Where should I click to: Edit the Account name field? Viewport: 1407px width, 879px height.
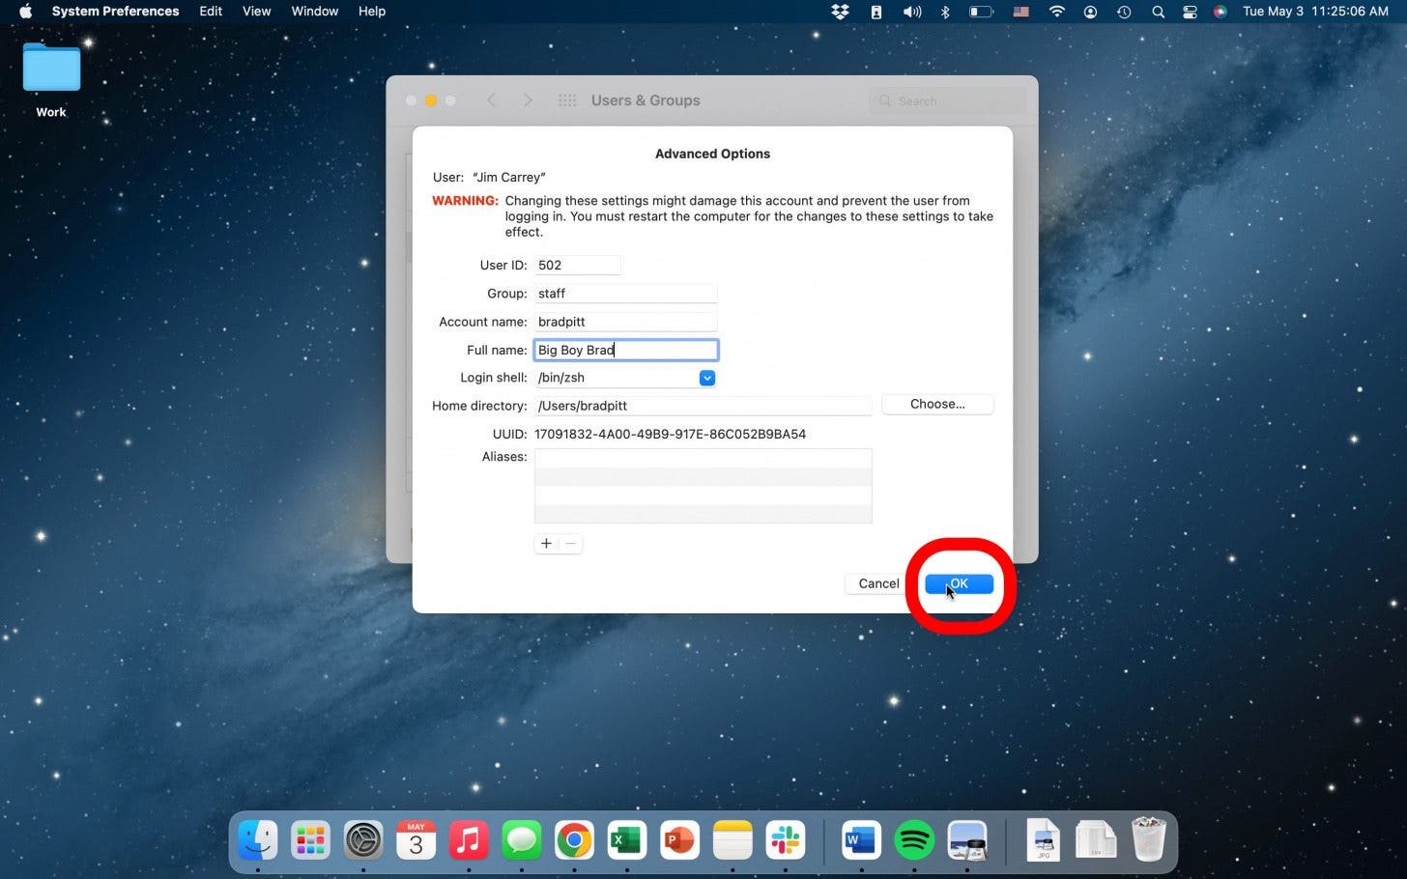pos(625,322)
